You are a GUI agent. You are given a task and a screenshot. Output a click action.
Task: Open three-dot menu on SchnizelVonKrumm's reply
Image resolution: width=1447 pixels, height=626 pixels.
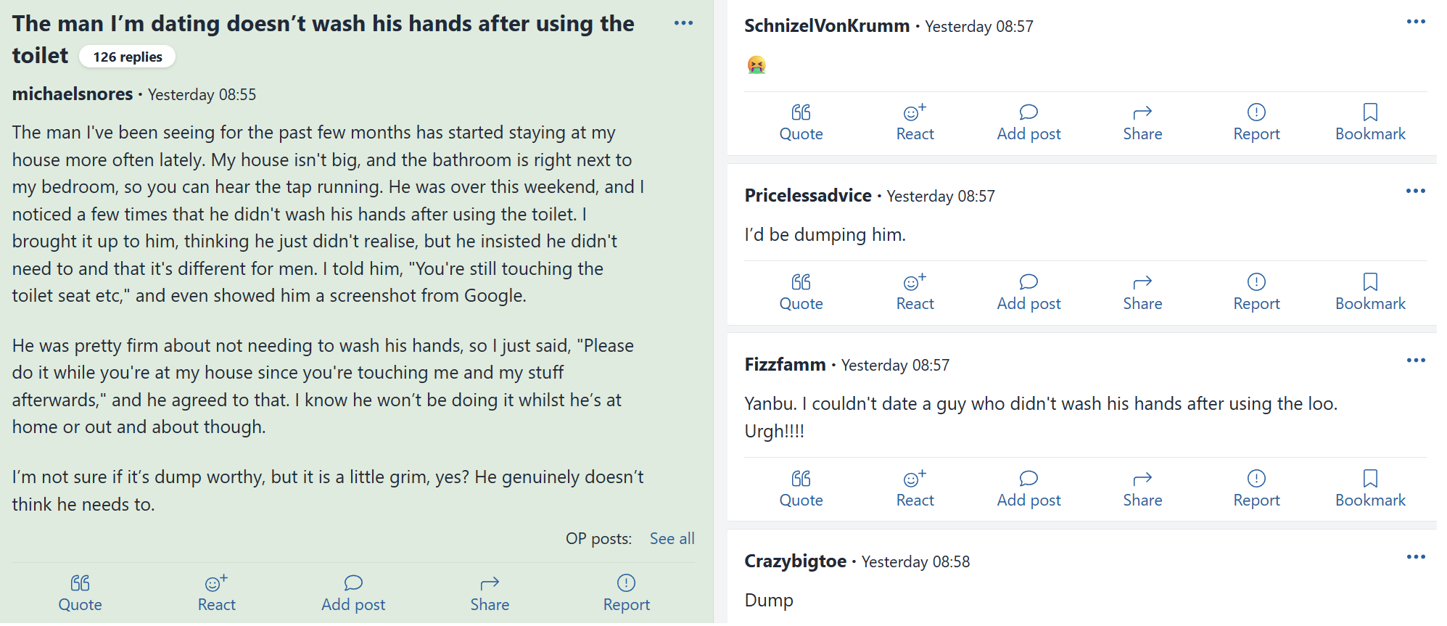(x=1416, y=22)
